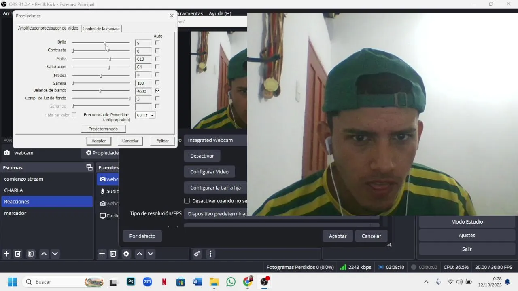
Task: Click Configurar Video button
Action: click(209, 172)
